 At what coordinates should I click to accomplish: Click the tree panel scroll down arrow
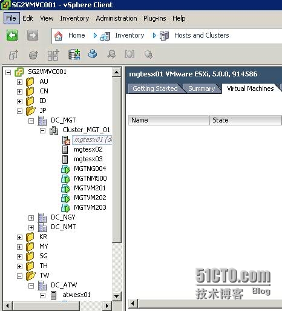point(117,296)
